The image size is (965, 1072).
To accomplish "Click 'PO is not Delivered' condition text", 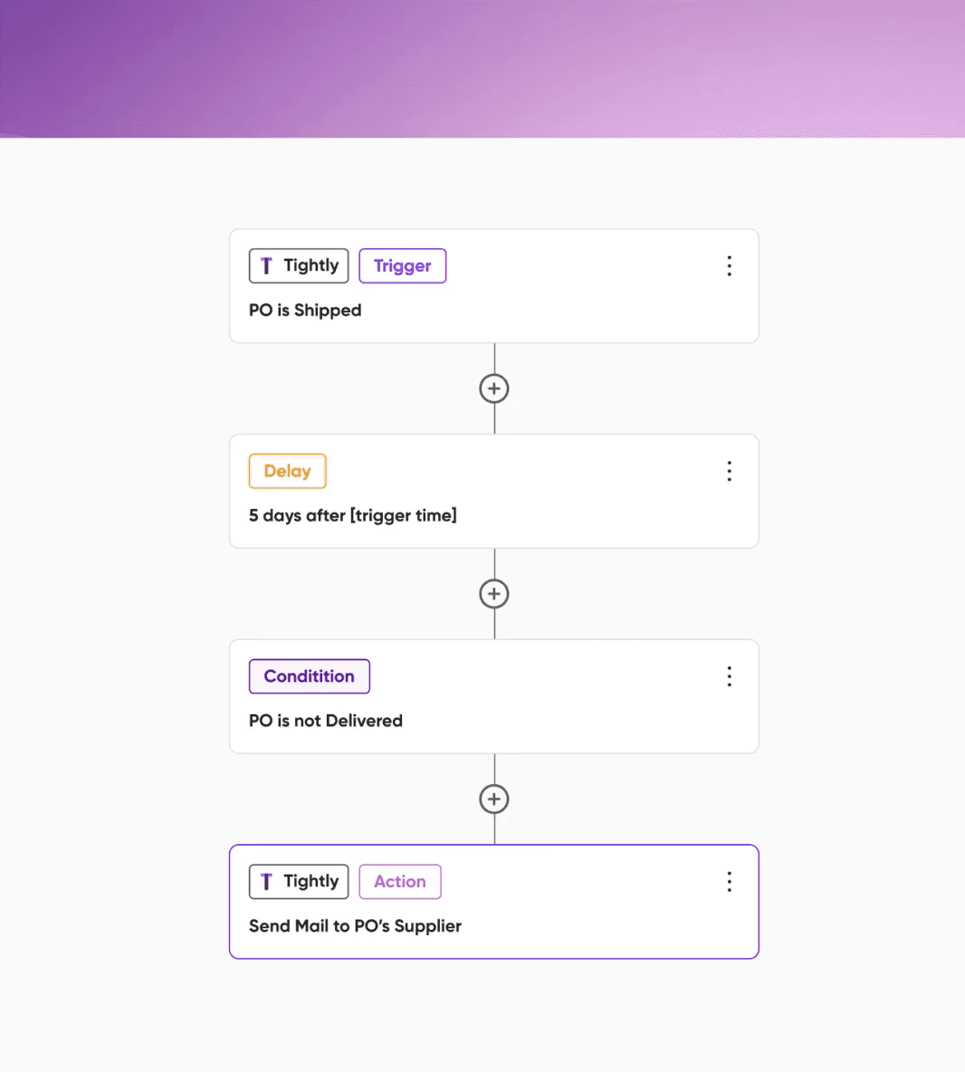I will pos(325,721).
